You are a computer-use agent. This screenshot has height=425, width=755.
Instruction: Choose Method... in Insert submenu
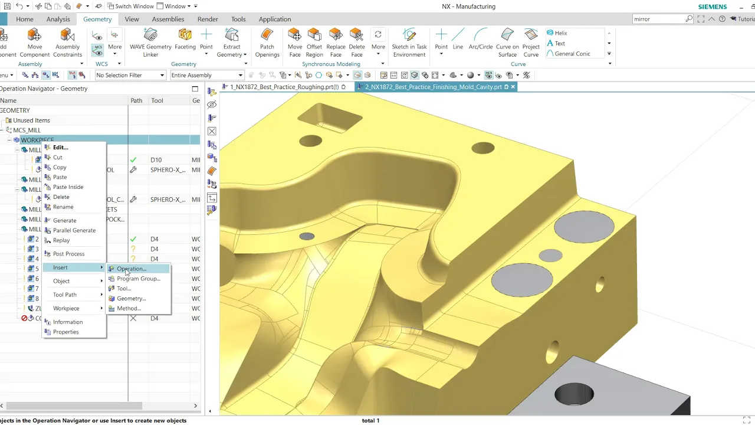point(138,308)
